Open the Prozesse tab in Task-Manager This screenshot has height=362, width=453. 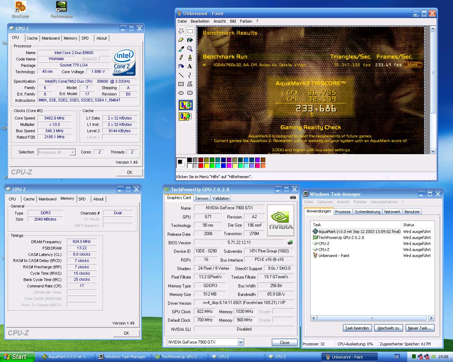(x=343, y=212)
